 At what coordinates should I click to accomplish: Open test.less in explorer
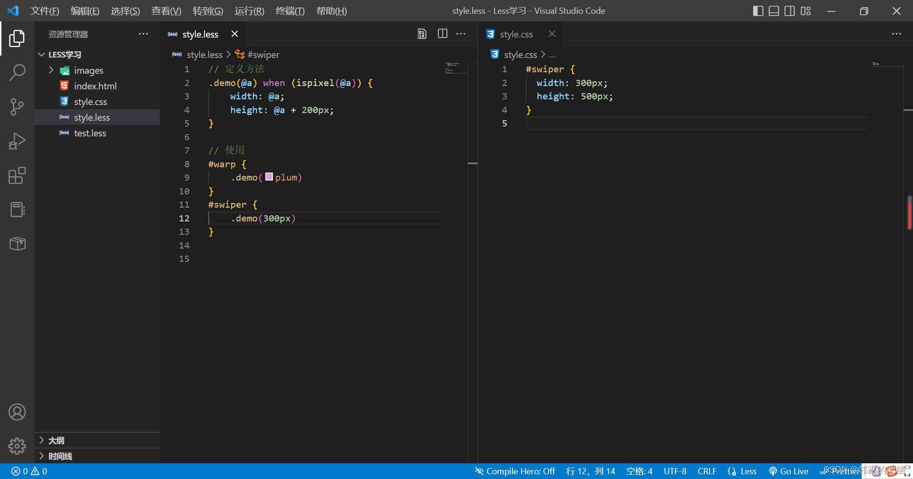pyautogui.click(x=97, y=133)
